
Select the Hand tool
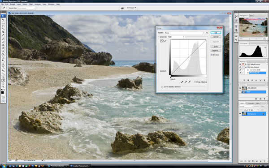(3, 83)
